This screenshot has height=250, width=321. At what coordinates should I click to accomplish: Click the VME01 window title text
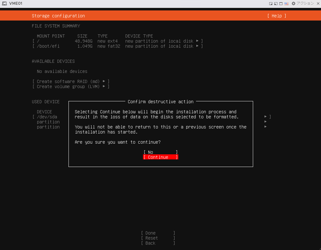[16, 3]
